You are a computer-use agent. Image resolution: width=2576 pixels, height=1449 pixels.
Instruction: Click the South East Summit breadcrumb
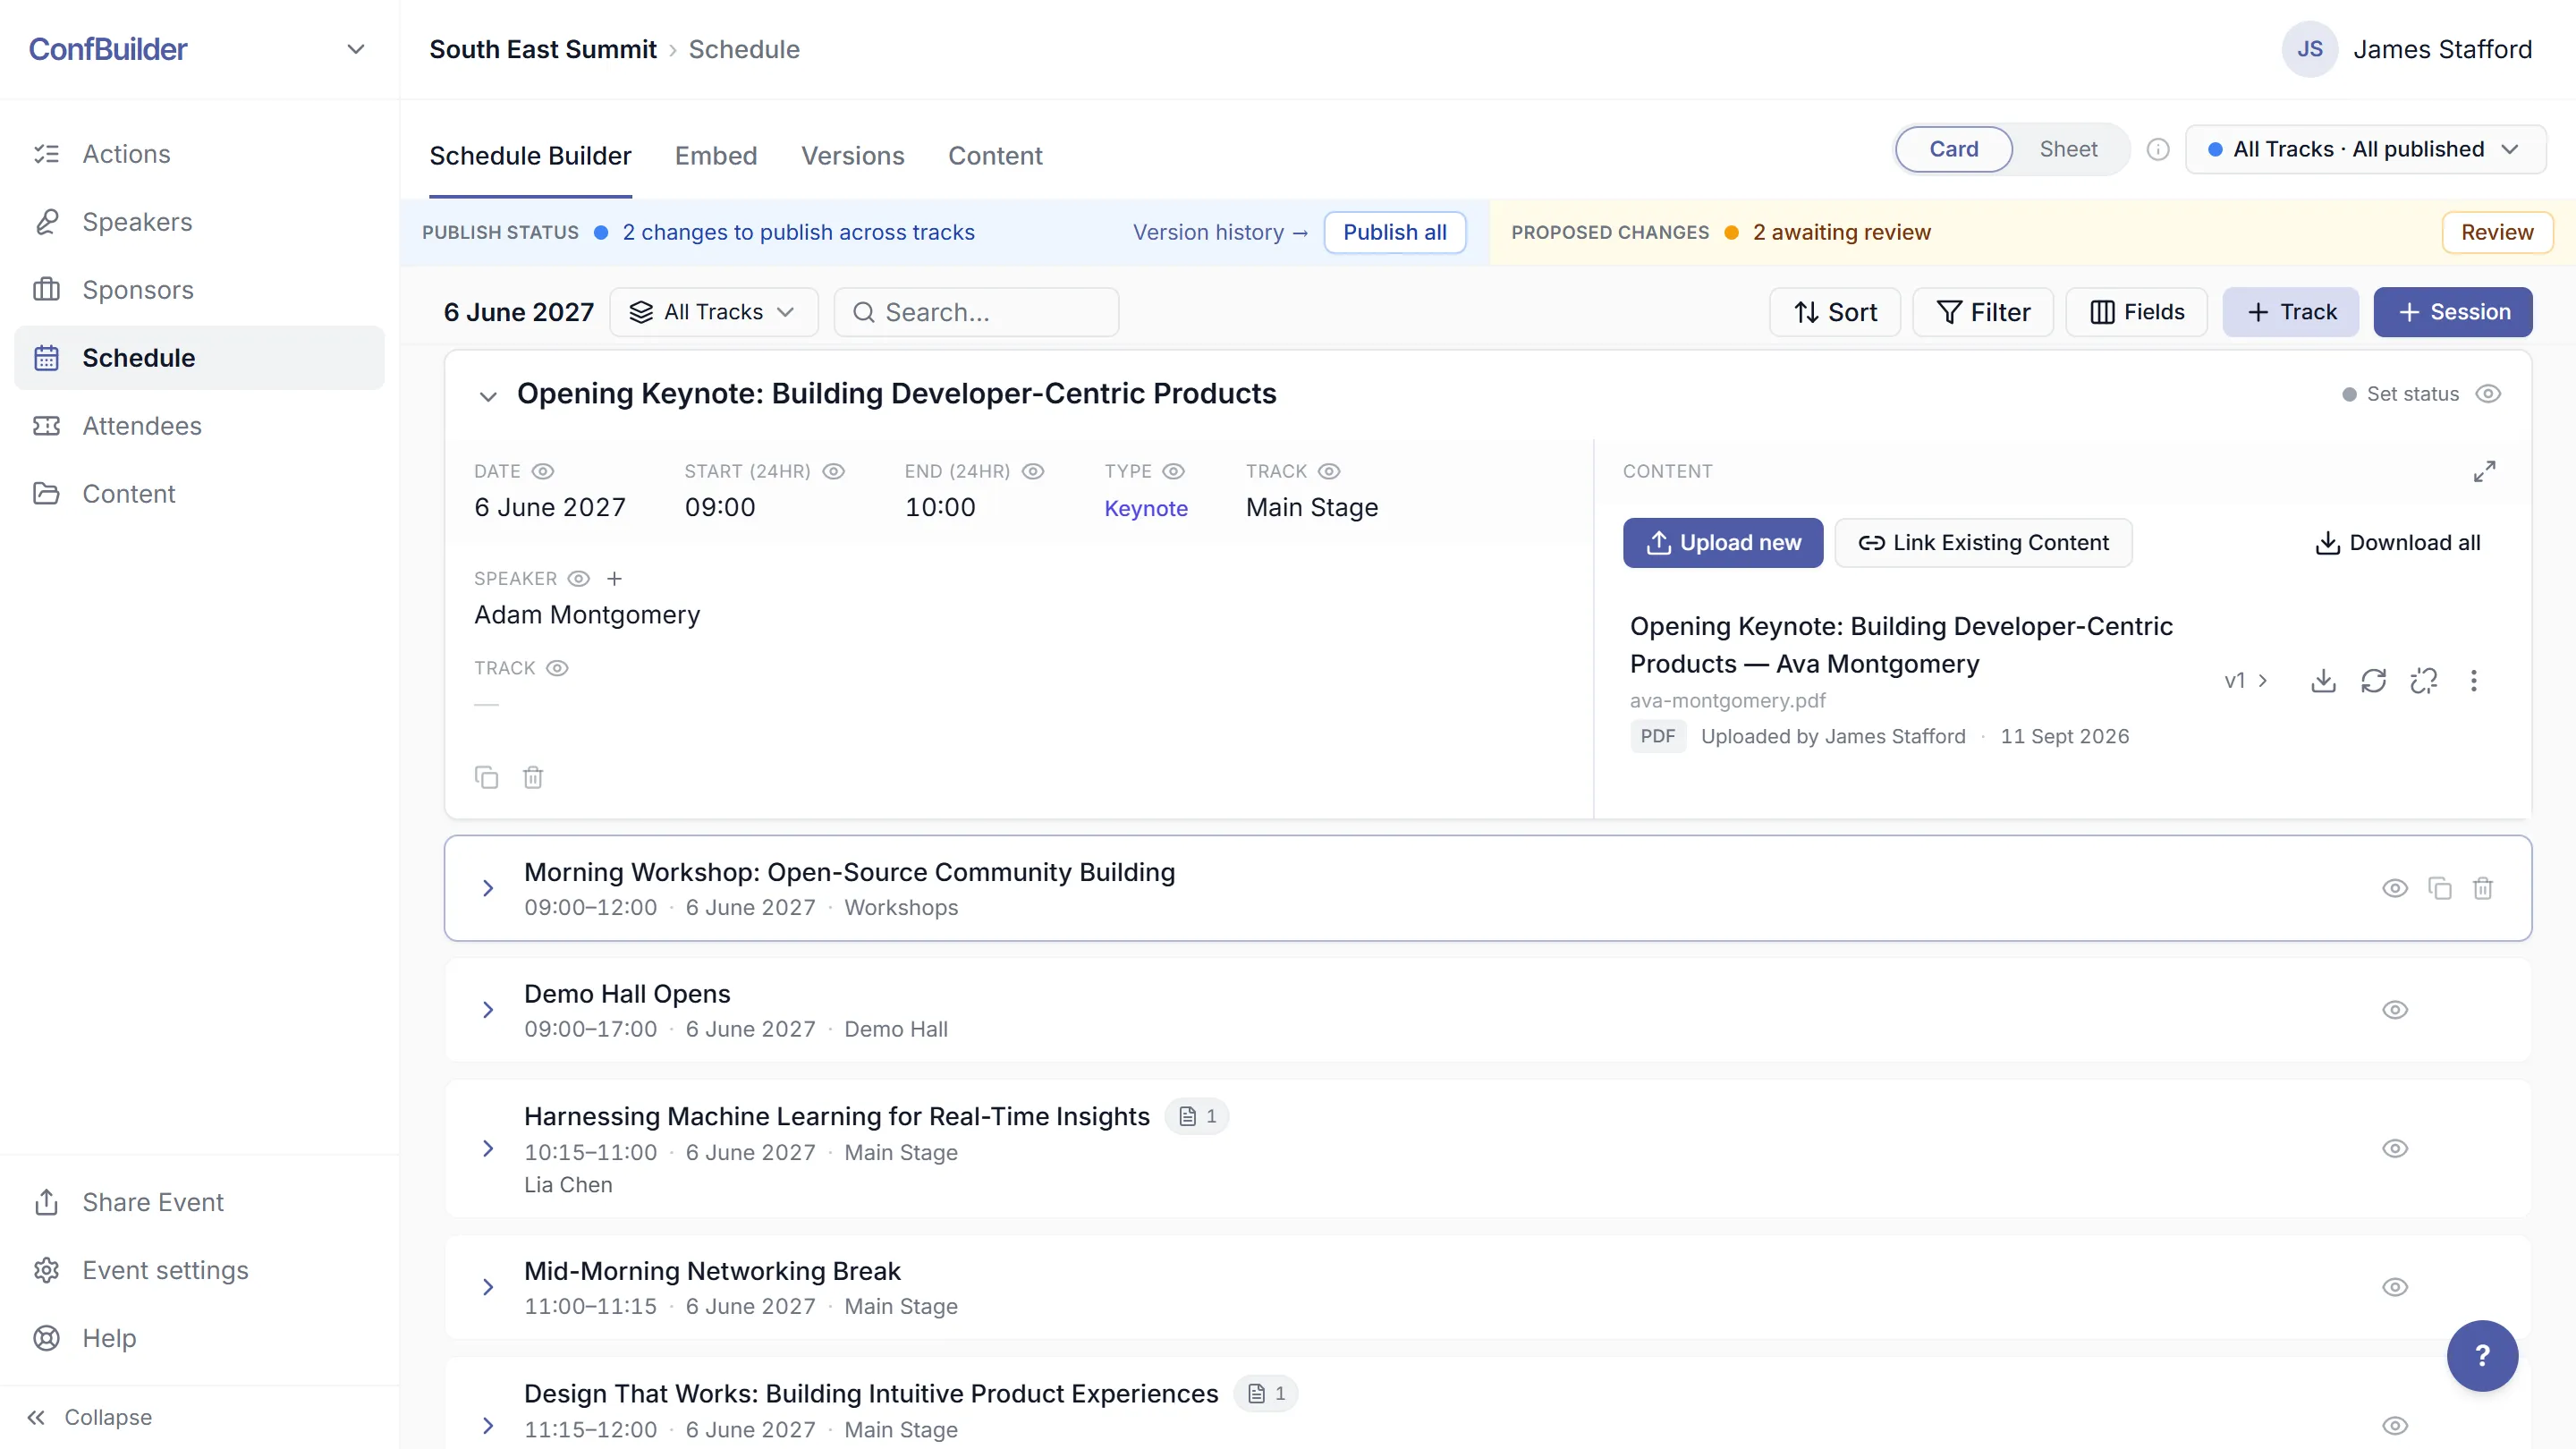pyautogui.click(x=543, y=49)
